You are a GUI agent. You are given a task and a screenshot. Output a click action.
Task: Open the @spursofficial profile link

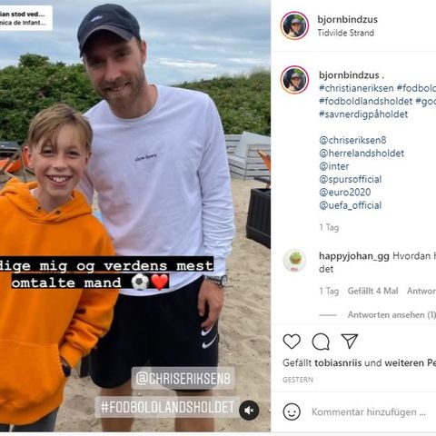click(x=350, y=179)
